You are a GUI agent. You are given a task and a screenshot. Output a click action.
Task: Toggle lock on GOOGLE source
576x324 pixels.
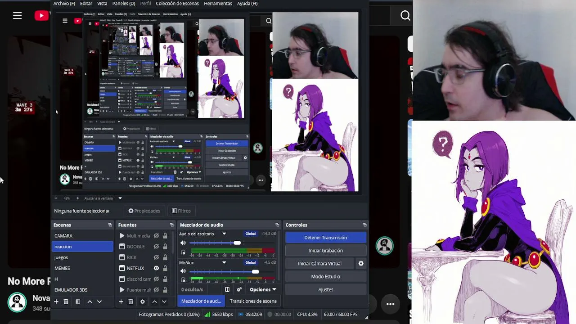click(x=165, y=247)
